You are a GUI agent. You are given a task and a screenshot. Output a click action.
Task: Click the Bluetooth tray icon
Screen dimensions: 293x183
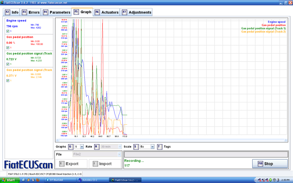270,180
